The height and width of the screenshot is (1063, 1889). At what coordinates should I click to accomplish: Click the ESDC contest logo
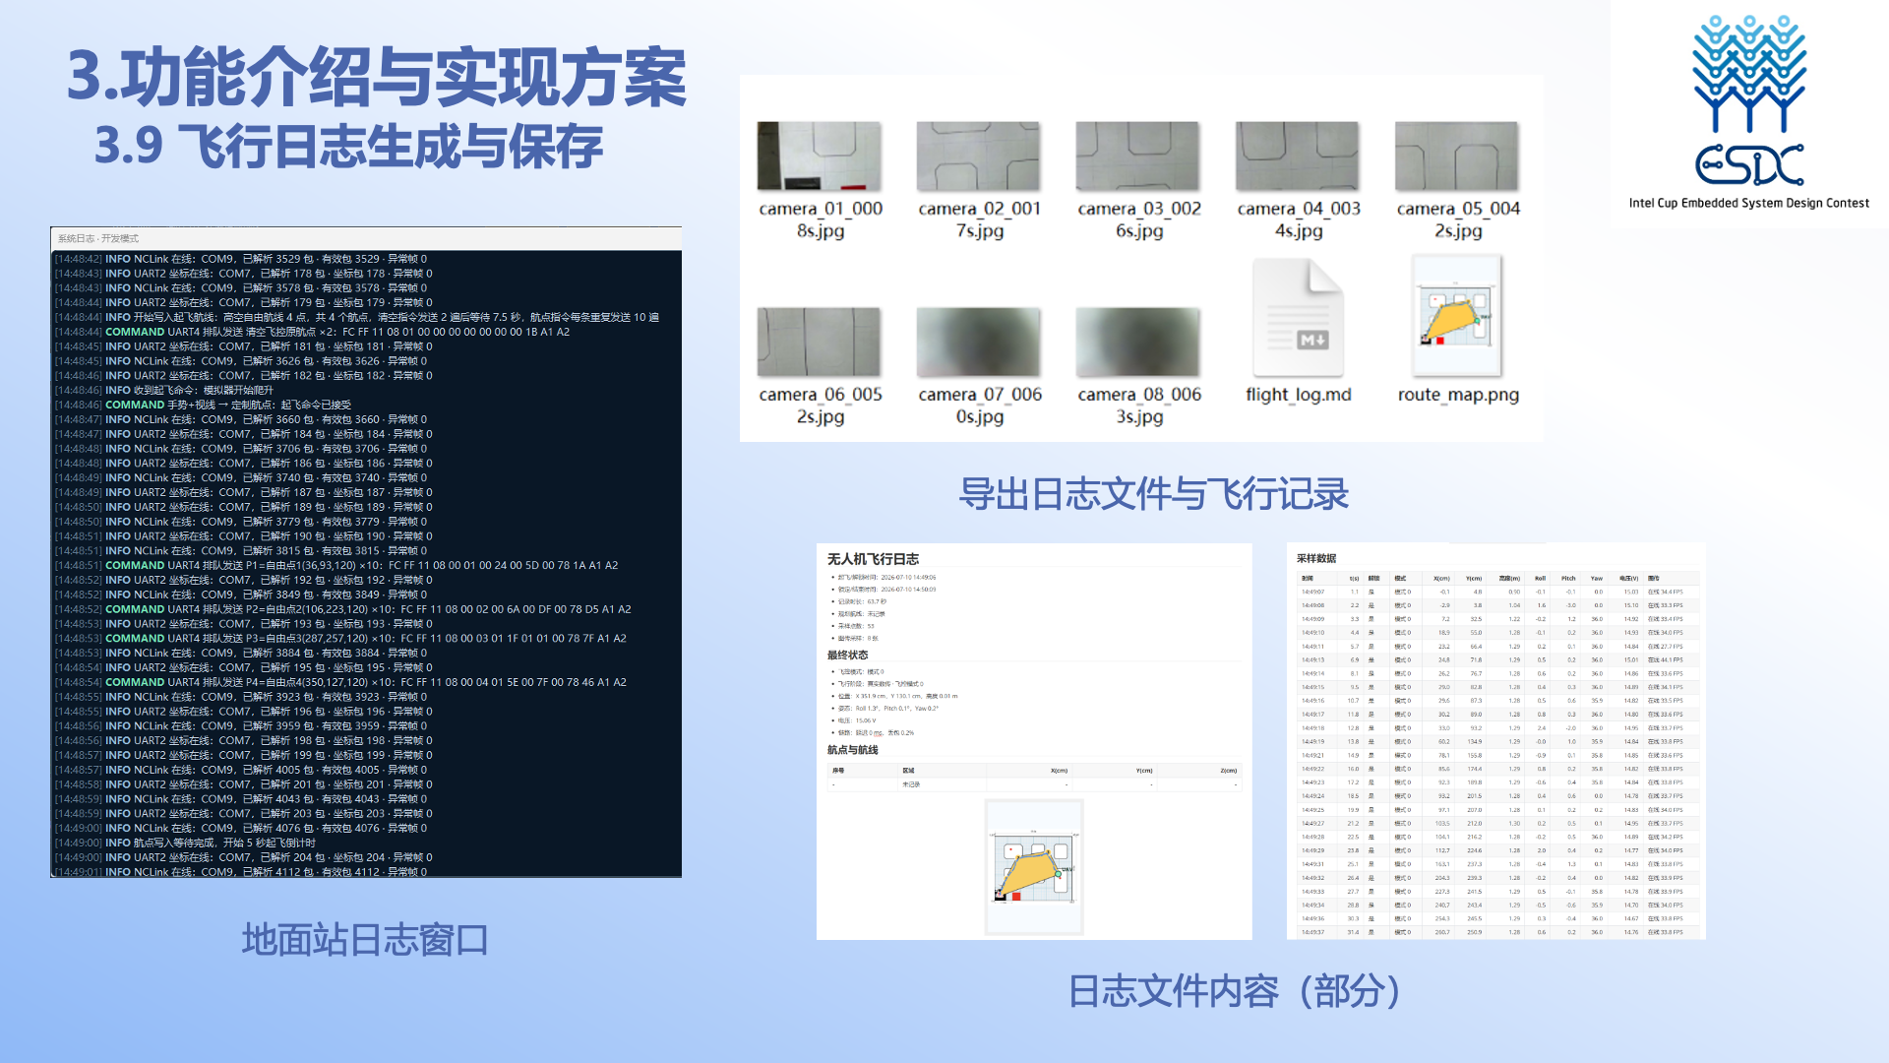coord(1749,101)
